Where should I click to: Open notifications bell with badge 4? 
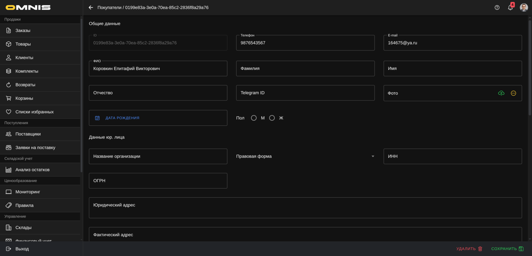510,7
